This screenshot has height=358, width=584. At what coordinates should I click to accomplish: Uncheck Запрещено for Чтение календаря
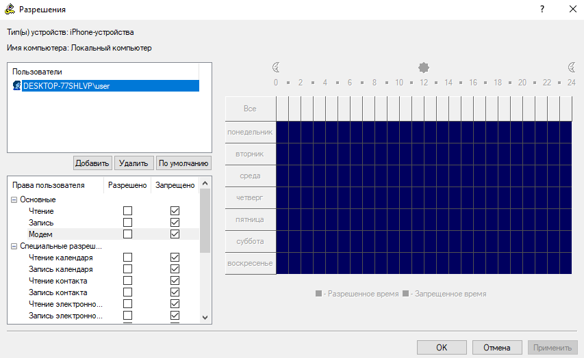pyautogui.click(x=175, y=258)
